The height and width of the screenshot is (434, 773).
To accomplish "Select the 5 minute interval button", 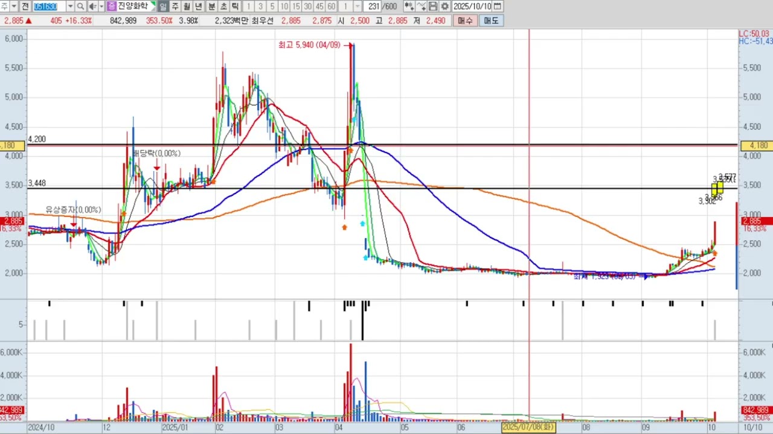I will tap(272, 6).
